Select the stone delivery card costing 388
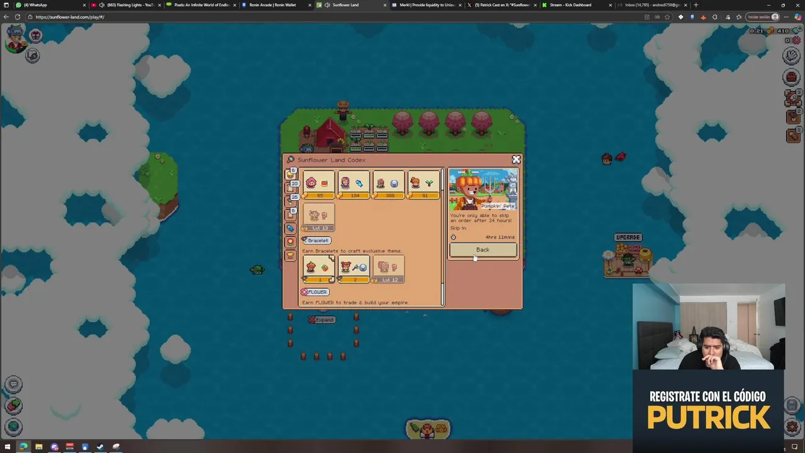805x453 pixels. 388,186
